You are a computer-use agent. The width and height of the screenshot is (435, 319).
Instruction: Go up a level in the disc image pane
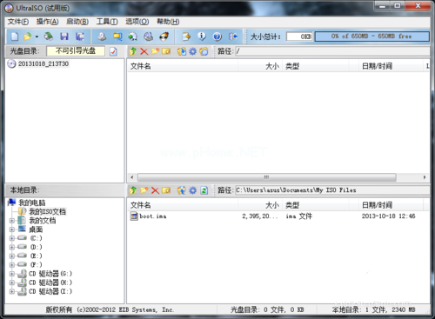(133, 51)
